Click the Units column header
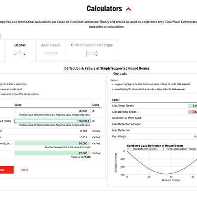 point(96,105)
